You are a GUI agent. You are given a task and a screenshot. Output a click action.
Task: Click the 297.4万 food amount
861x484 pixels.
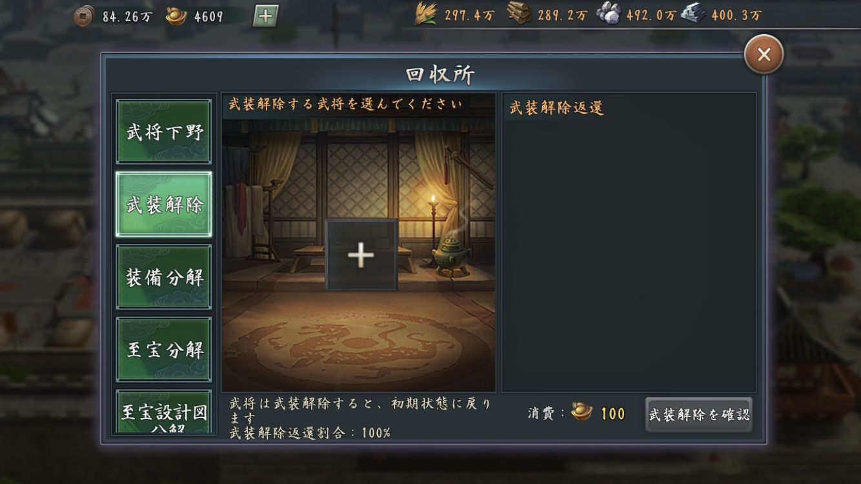(x=469, y=15)
